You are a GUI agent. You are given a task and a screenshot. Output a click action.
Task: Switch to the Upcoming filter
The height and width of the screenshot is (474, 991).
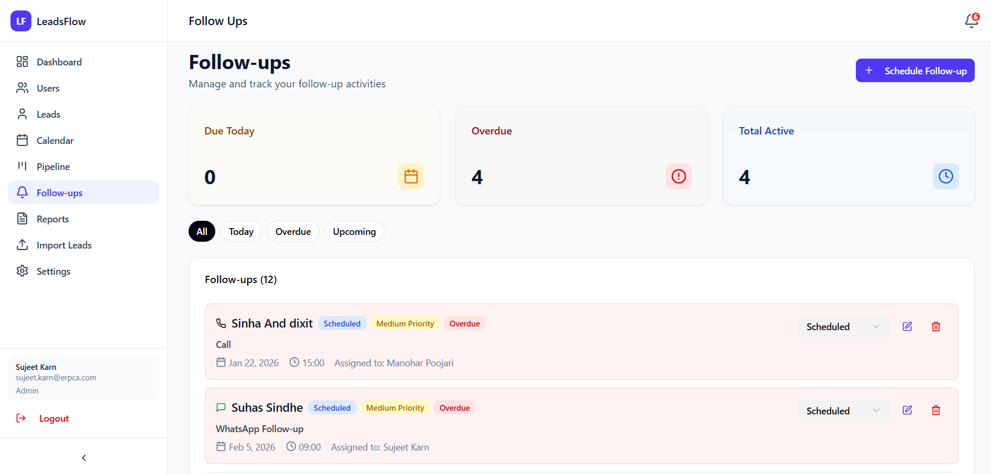[354, 231]
